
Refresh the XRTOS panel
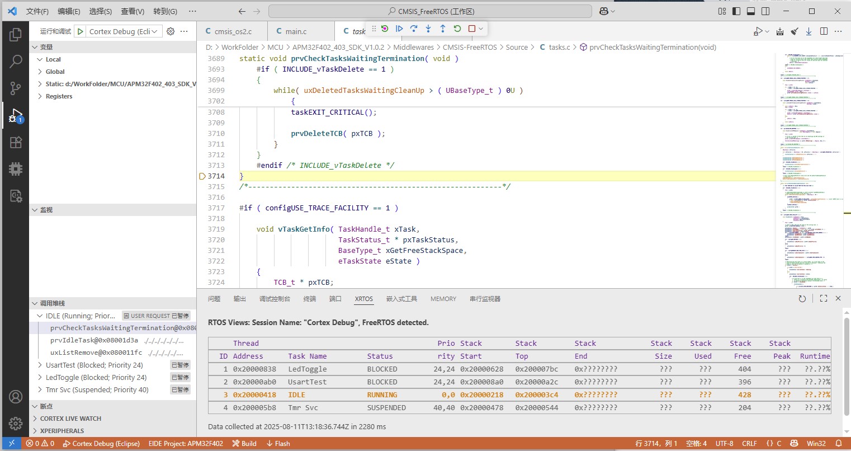802,299
